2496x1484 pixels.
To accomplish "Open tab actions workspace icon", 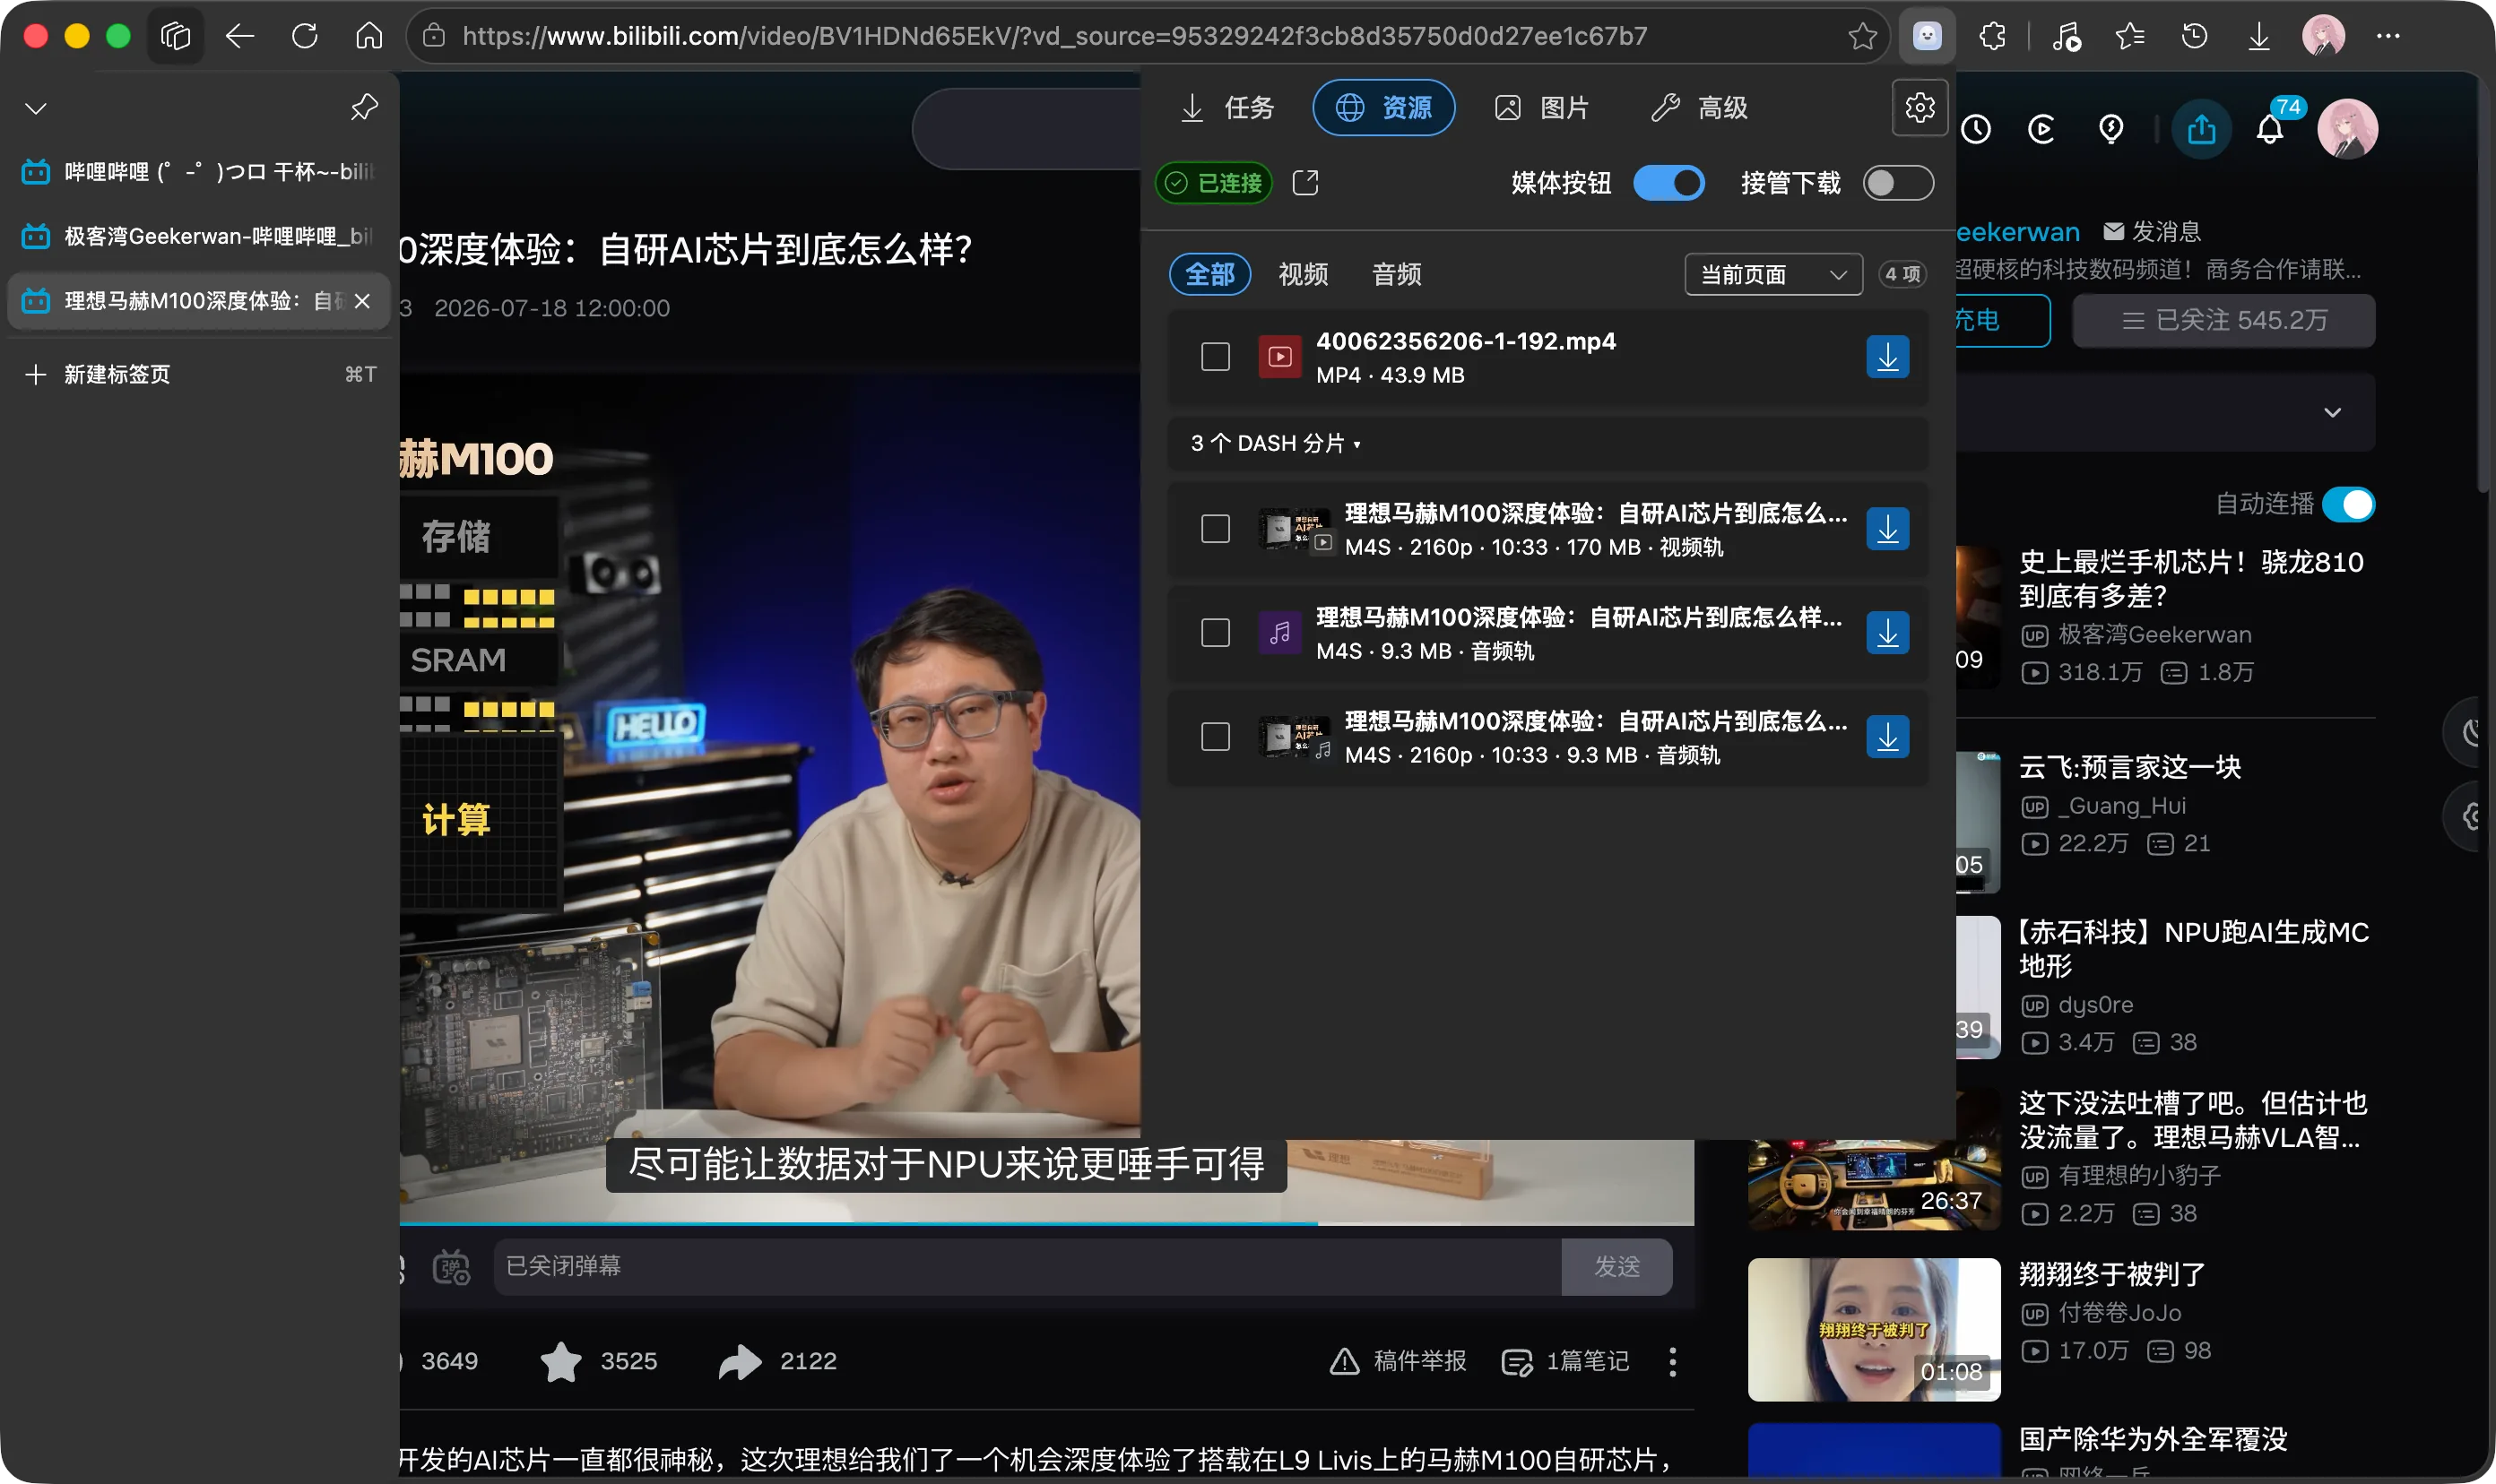I will (x=175, y=37).
